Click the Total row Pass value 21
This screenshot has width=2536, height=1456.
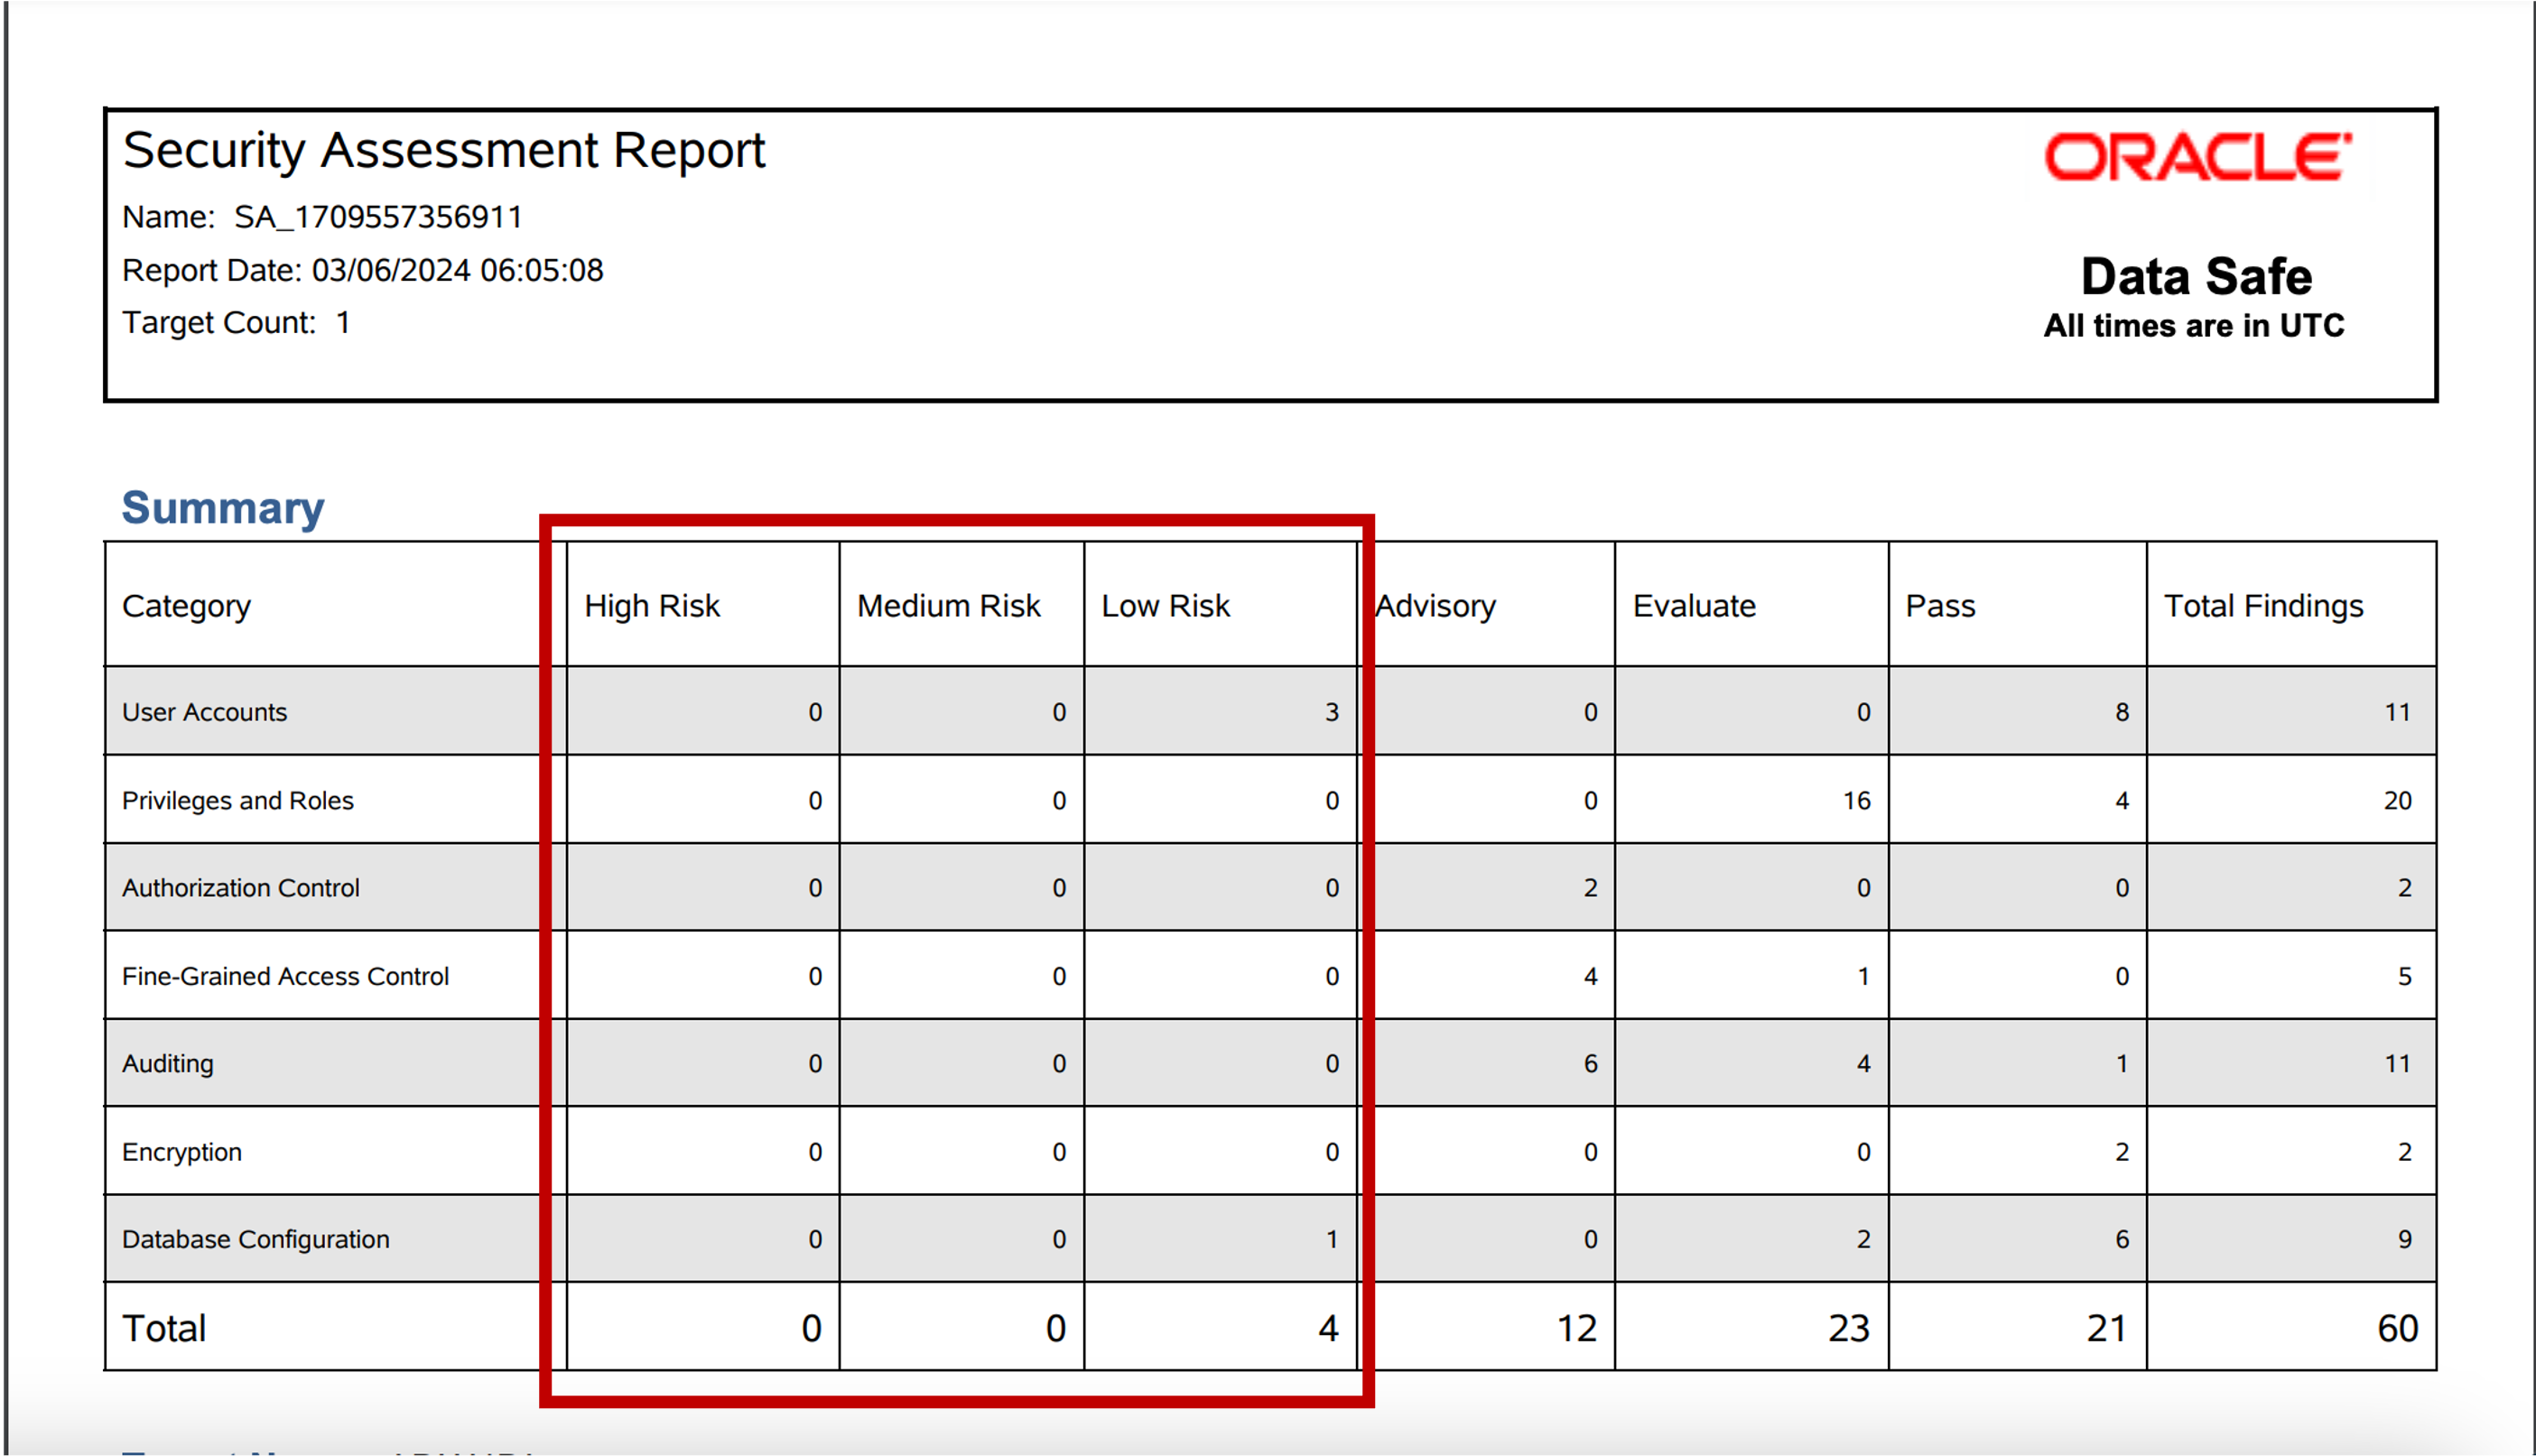click(2107, 1329)
